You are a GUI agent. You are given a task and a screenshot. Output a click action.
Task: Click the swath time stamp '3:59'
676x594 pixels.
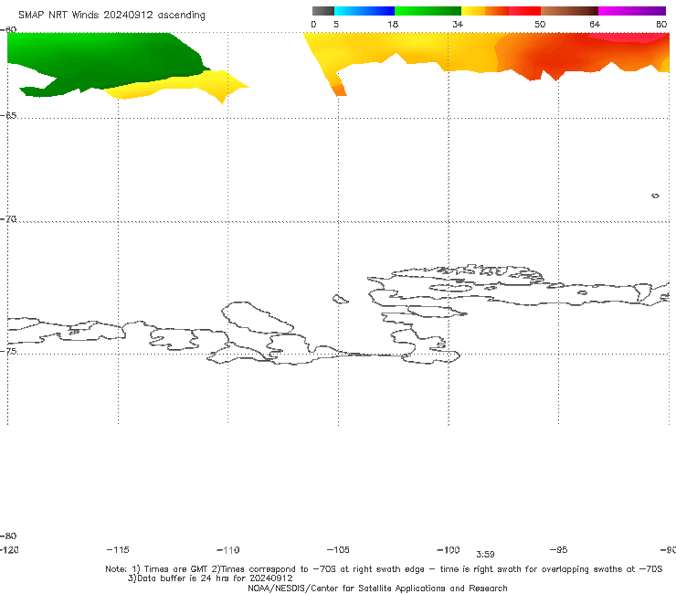pos(485,555)
